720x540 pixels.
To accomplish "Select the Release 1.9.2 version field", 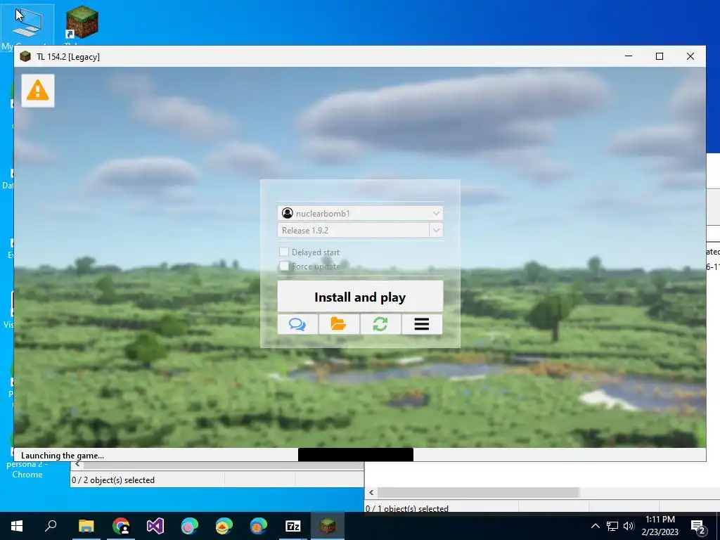I will click(354, 230).
